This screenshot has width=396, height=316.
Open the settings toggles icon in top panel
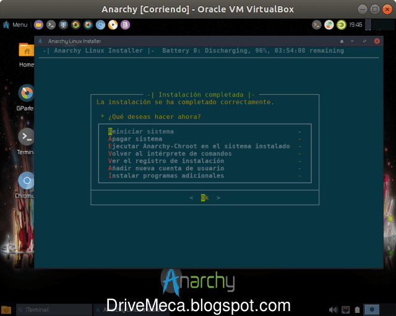[x=329, y=25]
